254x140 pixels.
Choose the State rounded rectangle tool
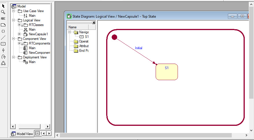[3, 44]
